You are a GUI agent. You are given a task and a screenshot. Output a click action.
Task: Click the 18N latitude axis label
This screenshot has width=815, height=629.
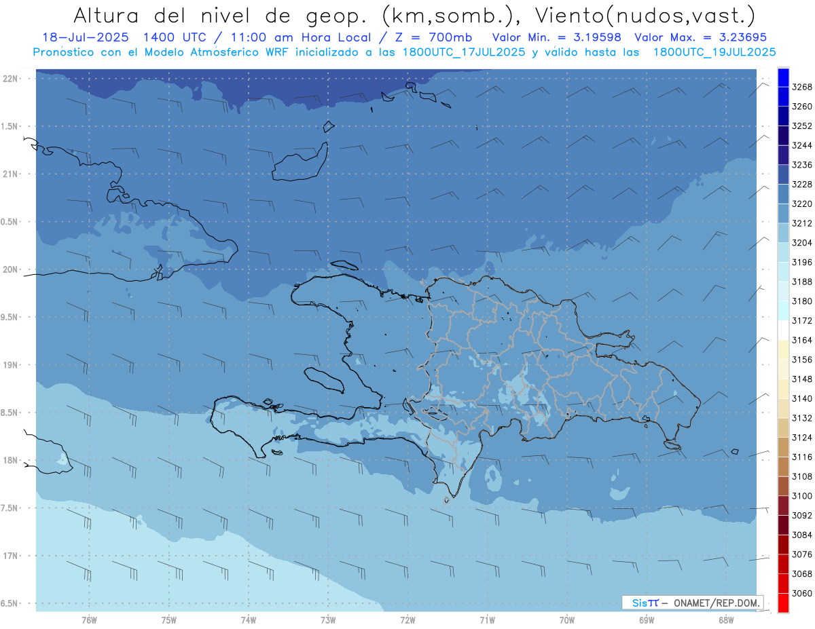[10, 460]
